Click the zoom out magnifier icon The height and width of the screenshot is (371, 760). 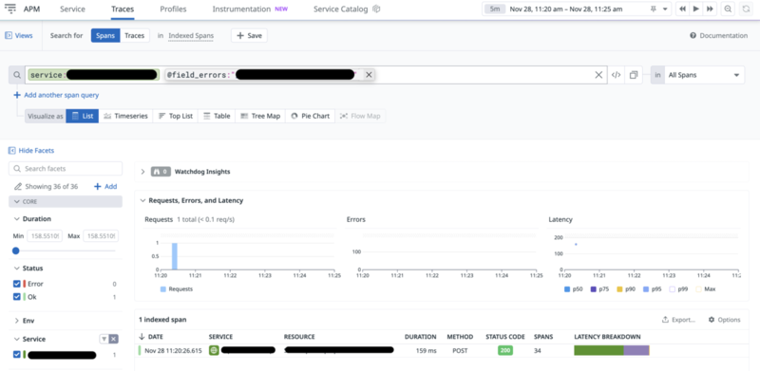[x=728, y=9]
